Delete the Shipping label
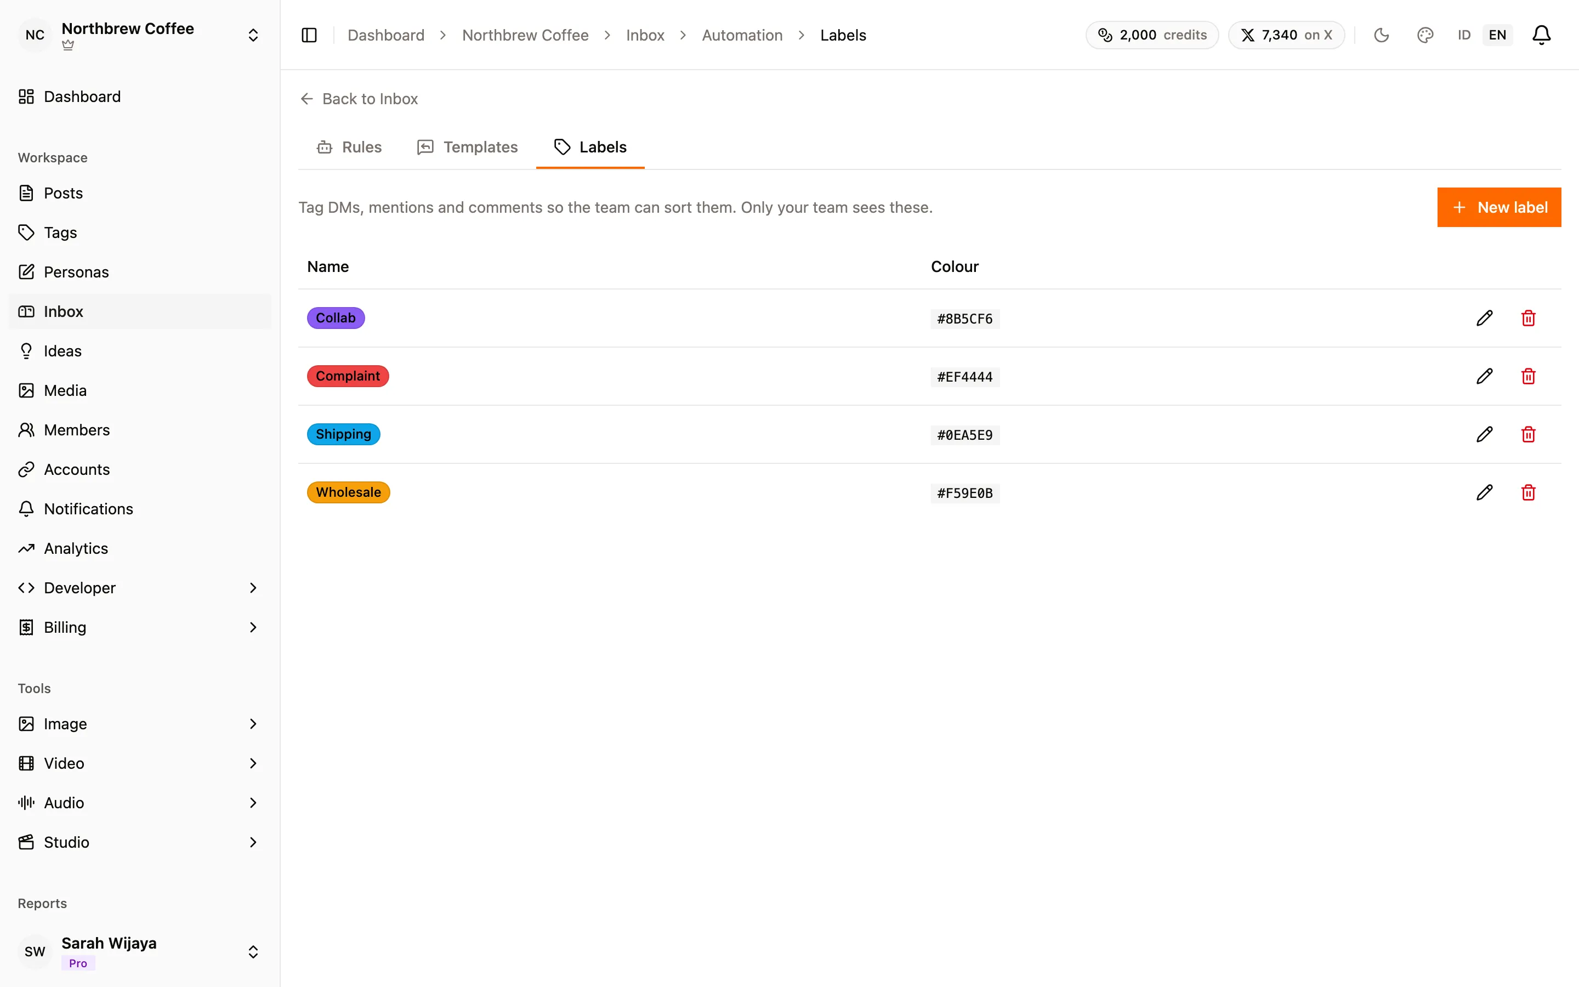Image resolution: width=1579 pixels, height=987 pixels. pyautogui.click(x=1528, y=434)
